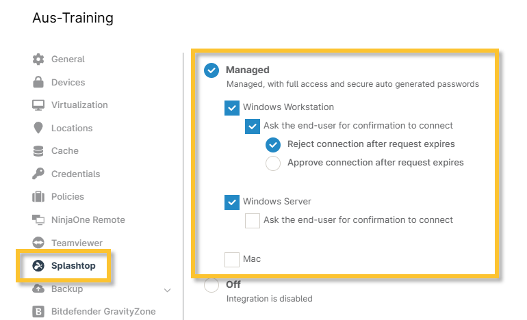Select the Cache database icon
This screenshot has height=320, width=527.
click(38, 151)
